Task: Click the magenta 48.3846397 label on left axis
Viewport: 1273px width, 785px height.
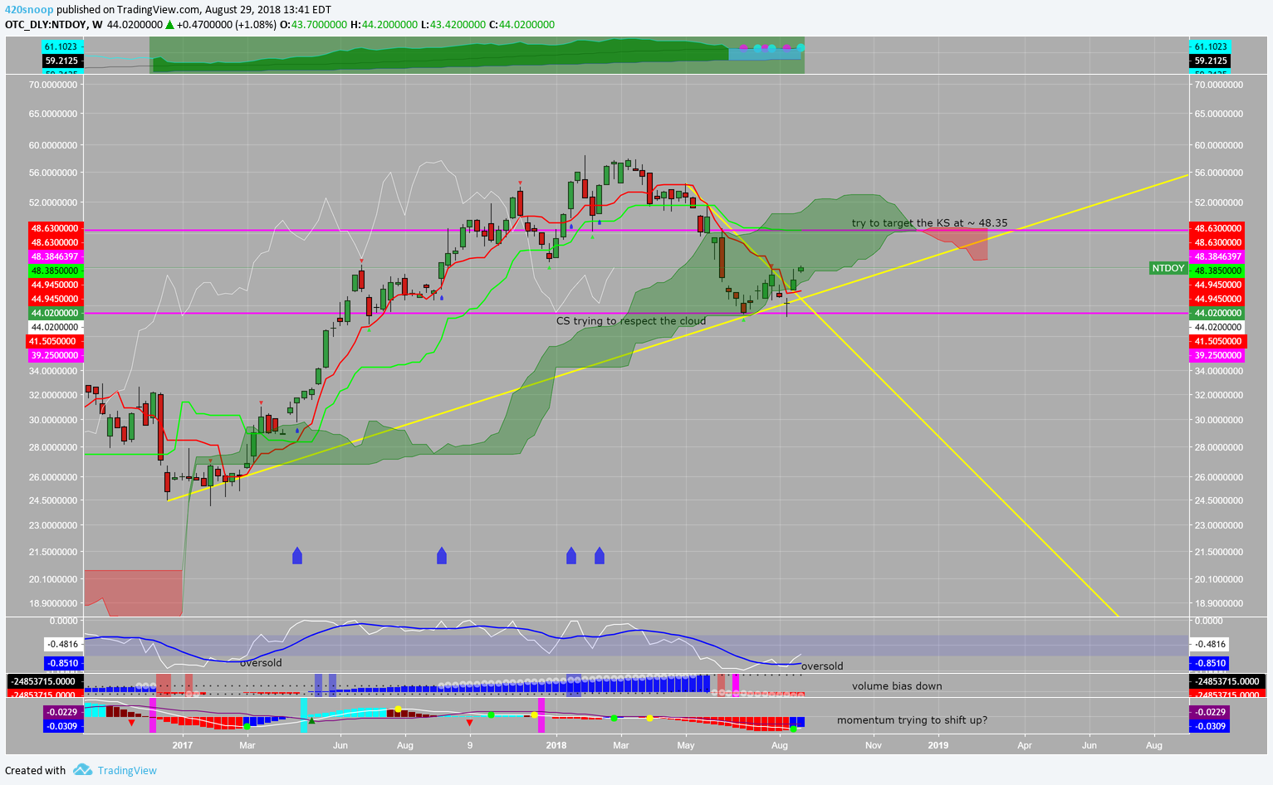Action: pyautogui.click(x=55, y=257)
